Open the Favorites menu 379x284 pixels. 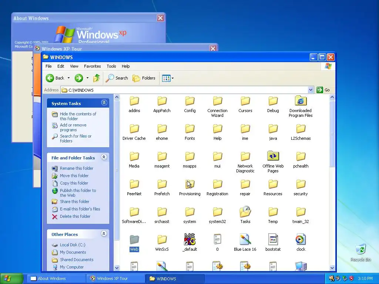92,66
